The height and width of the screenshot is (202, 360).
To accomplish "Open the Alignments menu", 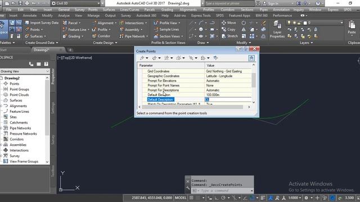I will [188, 10].
